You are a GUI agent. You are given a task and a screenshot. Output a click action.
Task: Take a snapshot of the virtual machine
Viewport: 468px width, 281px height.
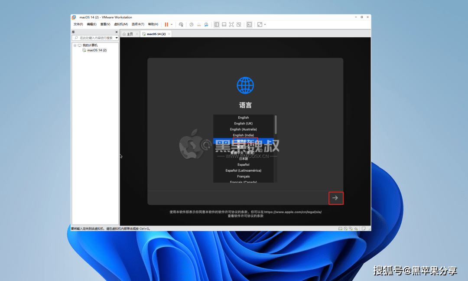[x=192, y=24]
